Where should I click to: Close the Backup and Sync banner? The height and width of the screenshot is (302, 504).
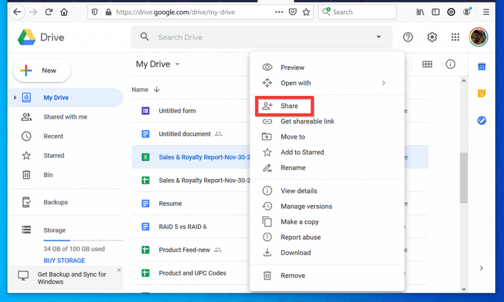pos(119,270)
